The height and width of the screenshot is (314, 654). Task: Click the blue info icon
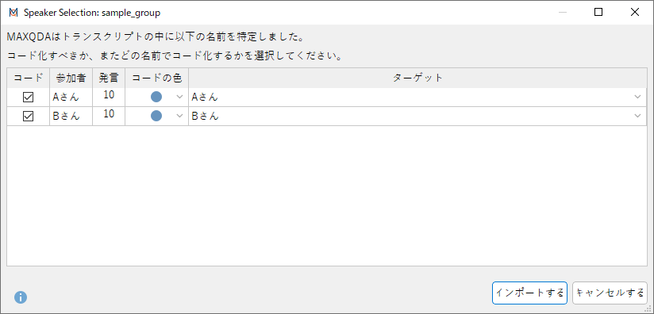coord(21,297)
